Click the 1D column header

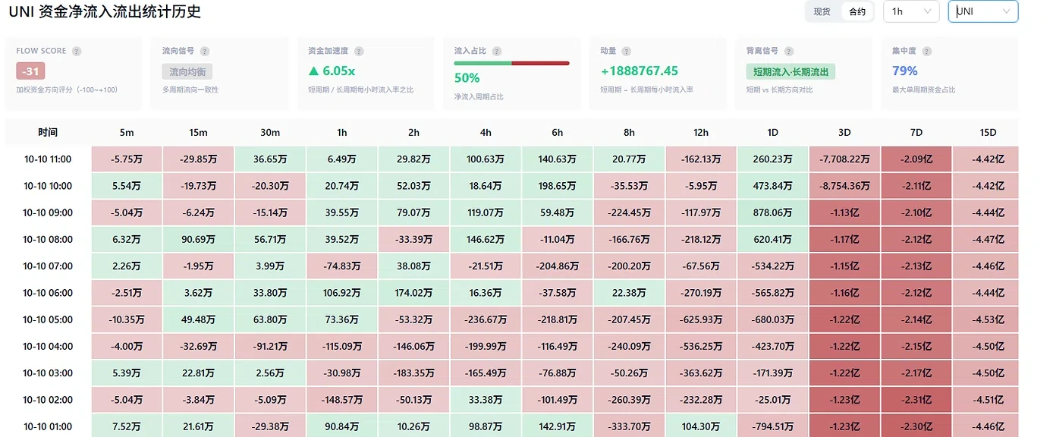coord(772,133)
